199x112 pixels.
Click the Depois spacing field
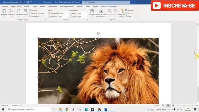coord(81,16)
